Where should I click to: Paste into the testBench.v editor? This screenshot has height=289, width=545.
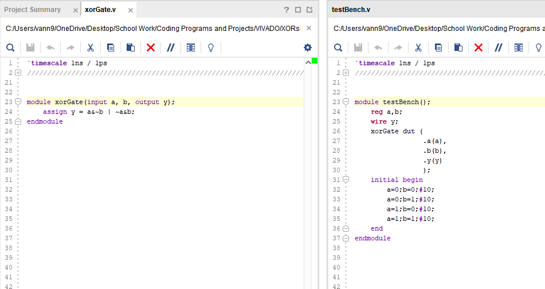click(458, 47)
